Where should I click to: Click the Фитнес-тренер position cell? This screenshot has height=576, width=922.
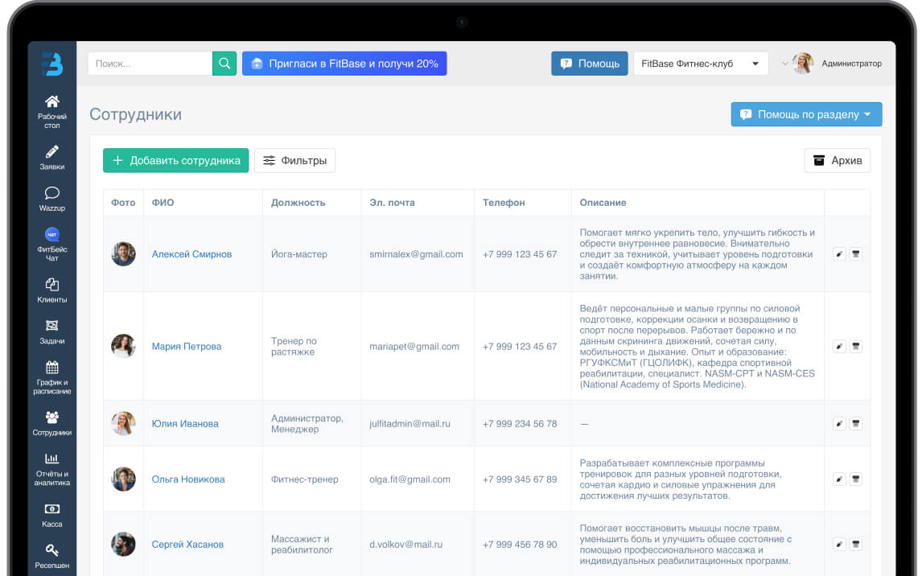305,479
